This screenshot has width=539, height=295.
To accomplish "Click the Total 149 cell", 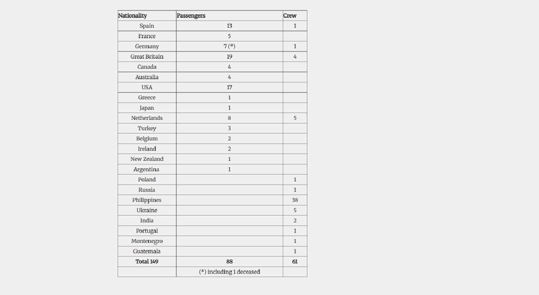I will 147,262.
